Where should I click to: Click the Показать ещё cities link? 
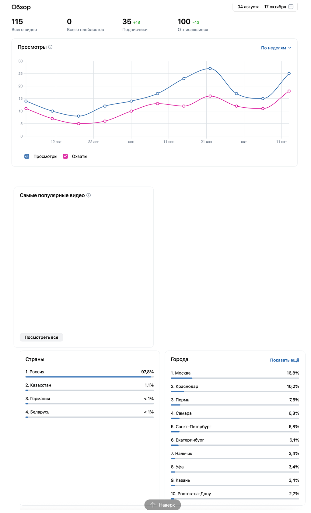tap(285, 360)
